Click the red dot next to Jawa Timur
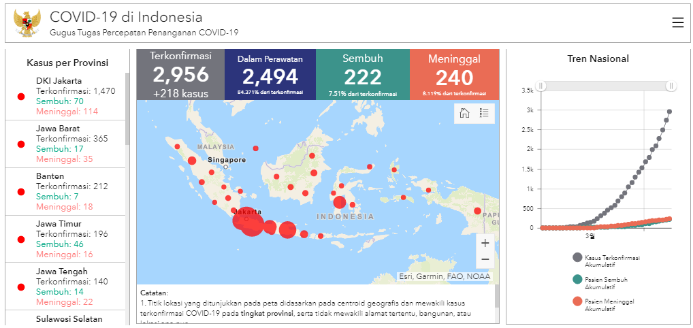Viewport: 693px width, 328px height. [21, 240]
